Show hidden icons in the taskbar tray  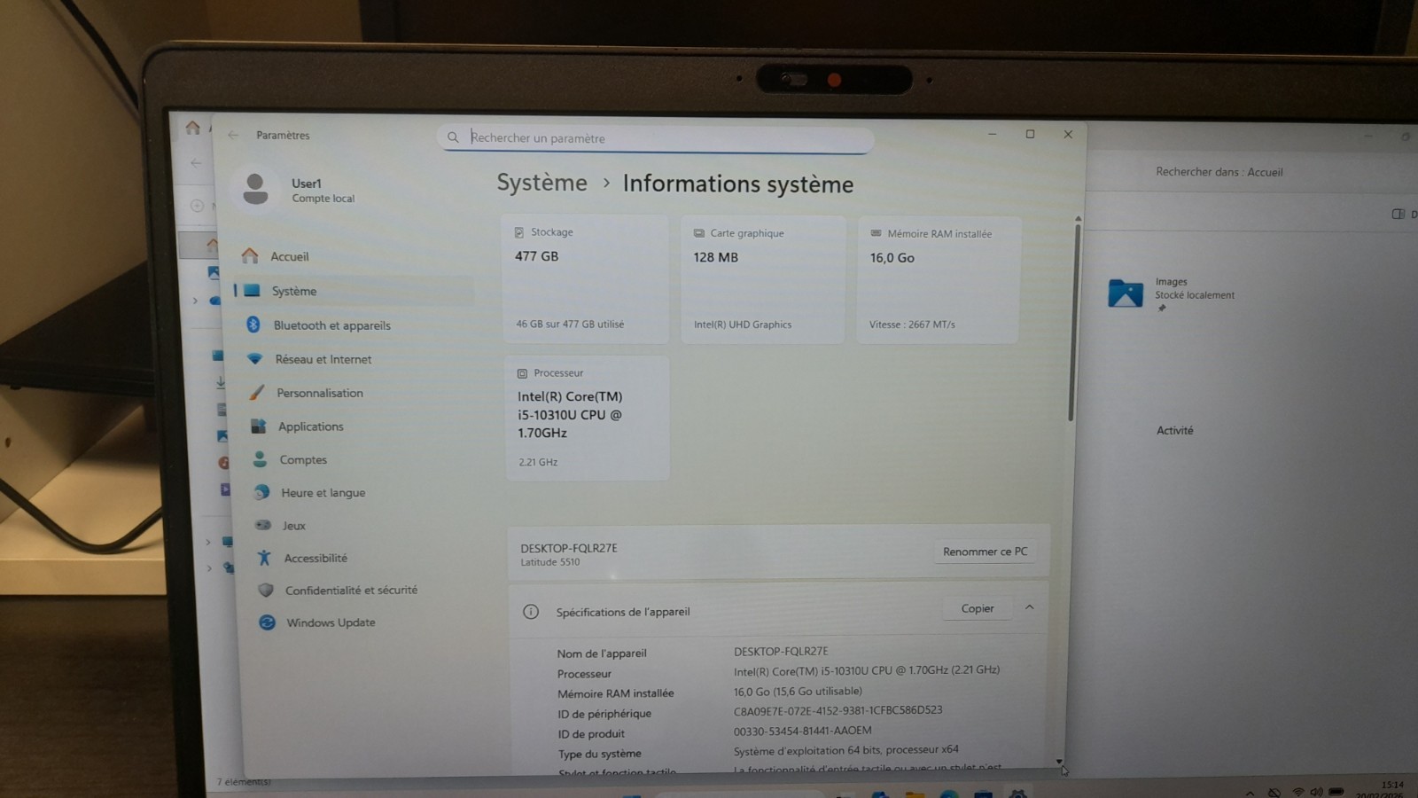coord(1250,793)
